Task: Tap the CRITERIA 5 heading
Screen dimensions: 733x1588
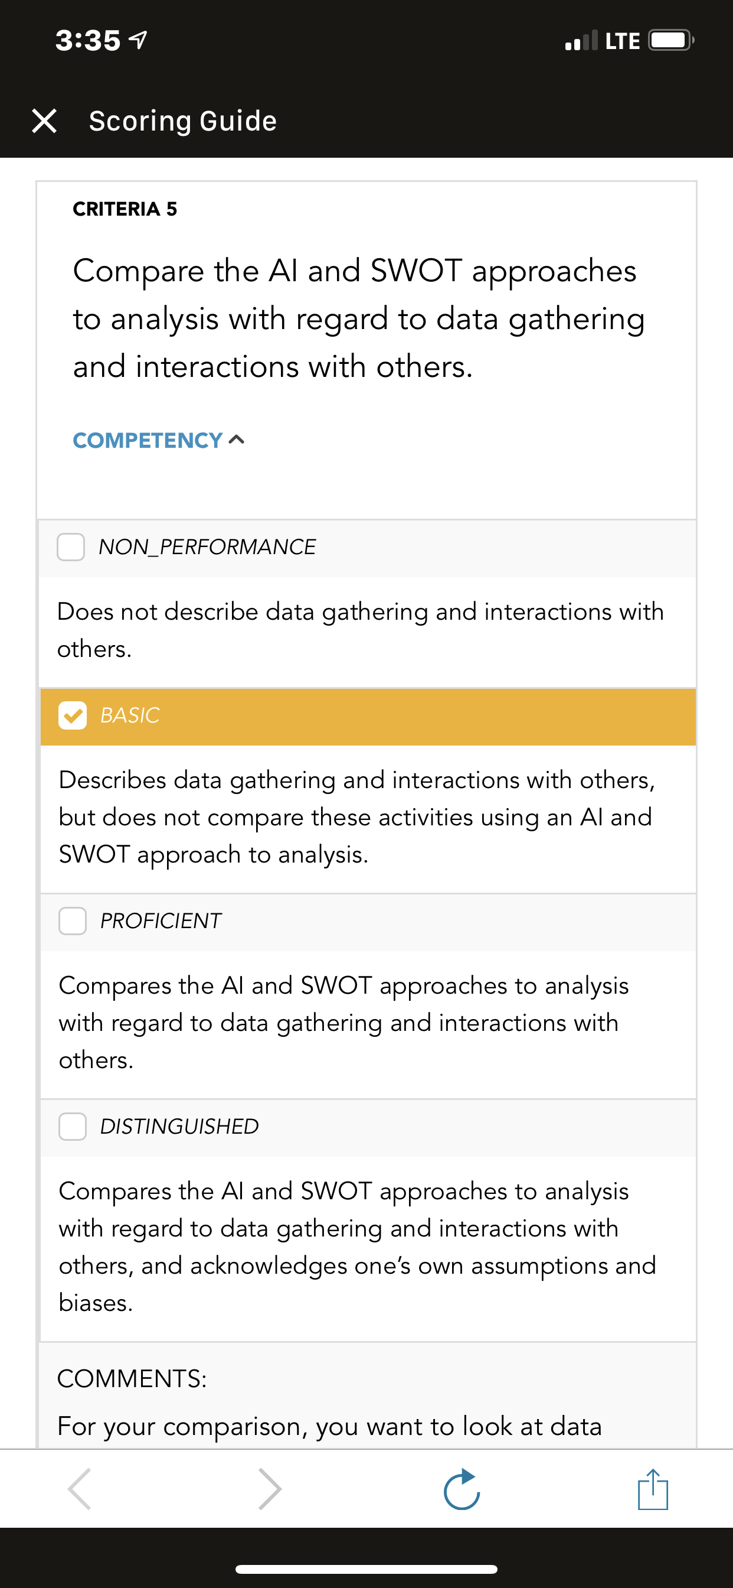Action: pyautogui.click(x=125, y=209)
